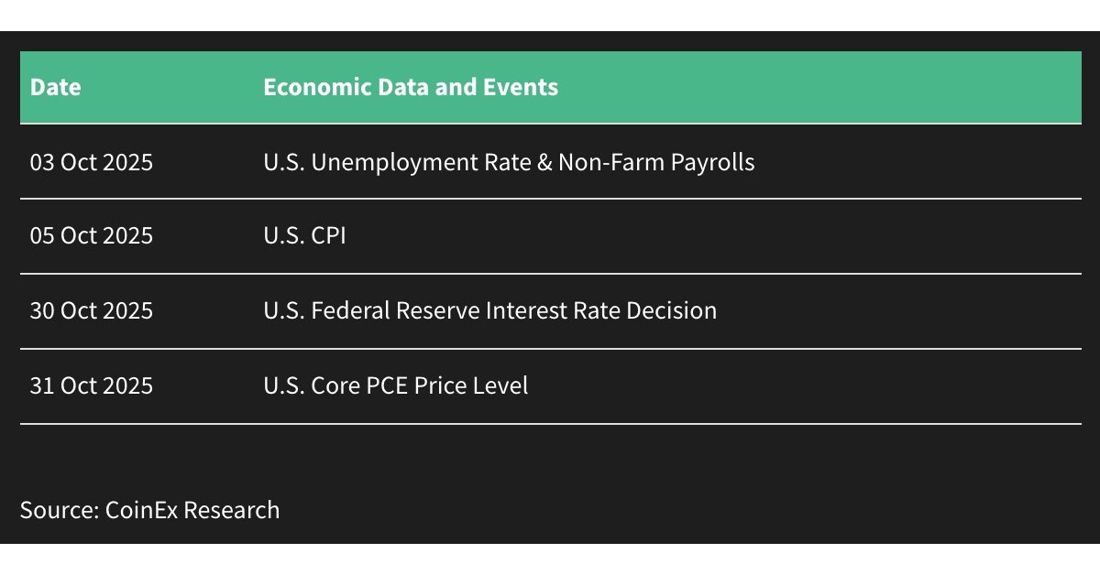The height and width of the screenshot is (575, 1100).
Task: Click U.S. in the CPI row
Action: coord(283,236)
